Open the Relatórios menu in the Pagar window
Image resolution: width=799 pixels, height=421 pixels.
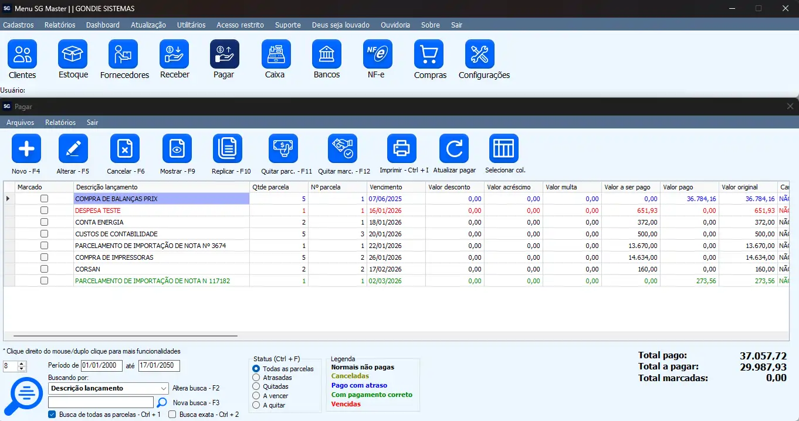(x=60, y=123)
